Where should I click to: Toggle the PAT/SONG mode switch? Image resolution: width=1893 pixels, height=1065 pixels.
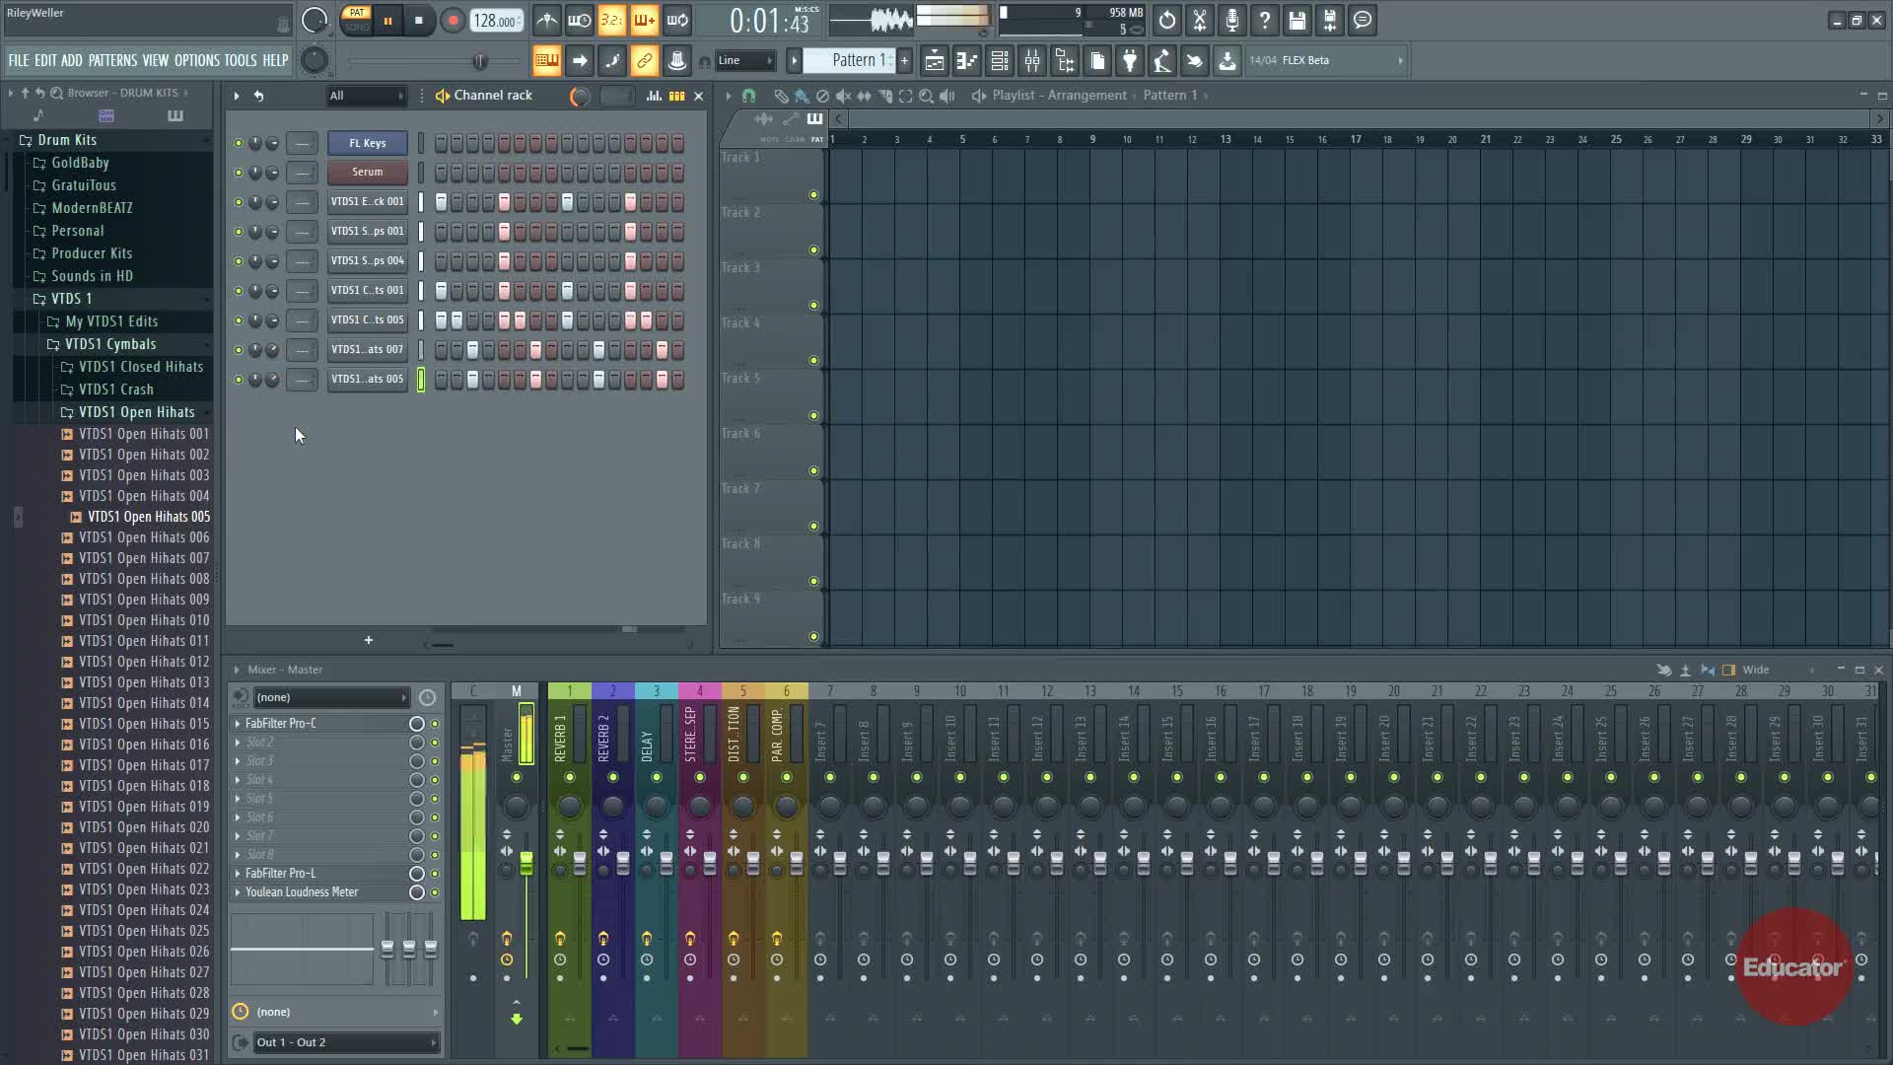click(357, 20)
